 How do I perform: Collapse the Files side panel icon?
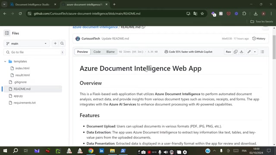click(x=7, y=33)
